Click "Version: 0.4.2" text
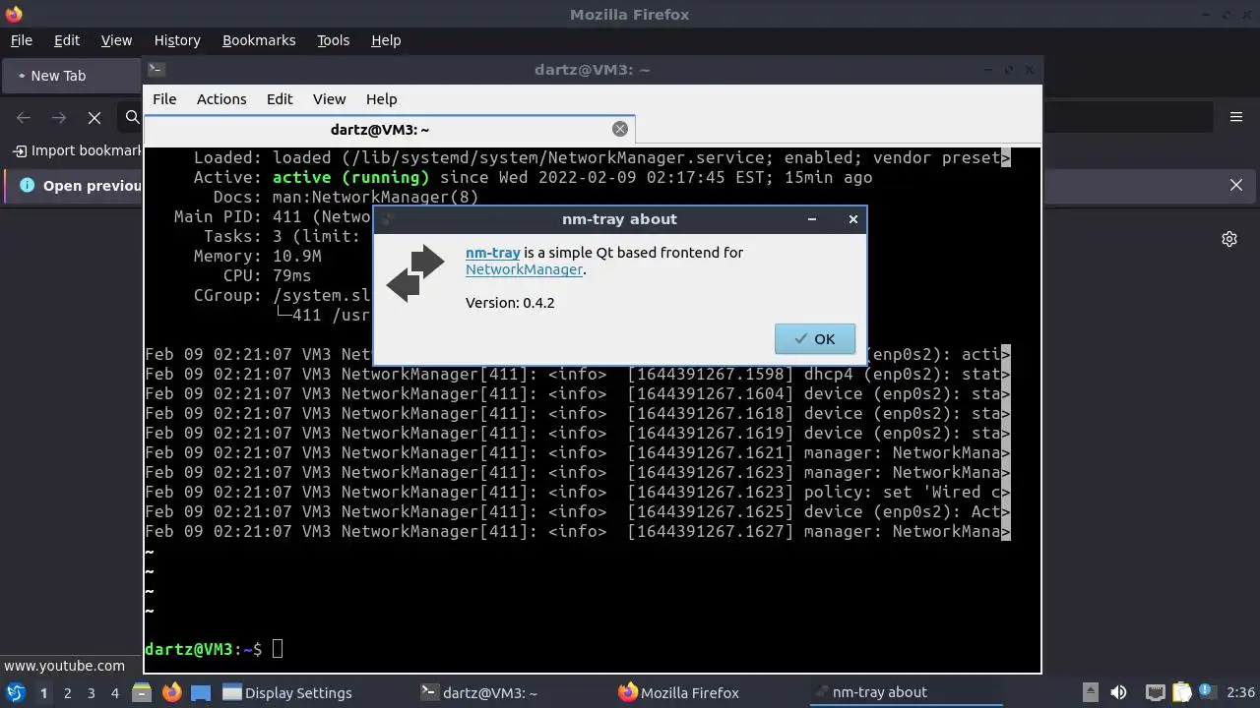Image resolution: width=1260 pixels, height=708 pixels. coord(510,303)
